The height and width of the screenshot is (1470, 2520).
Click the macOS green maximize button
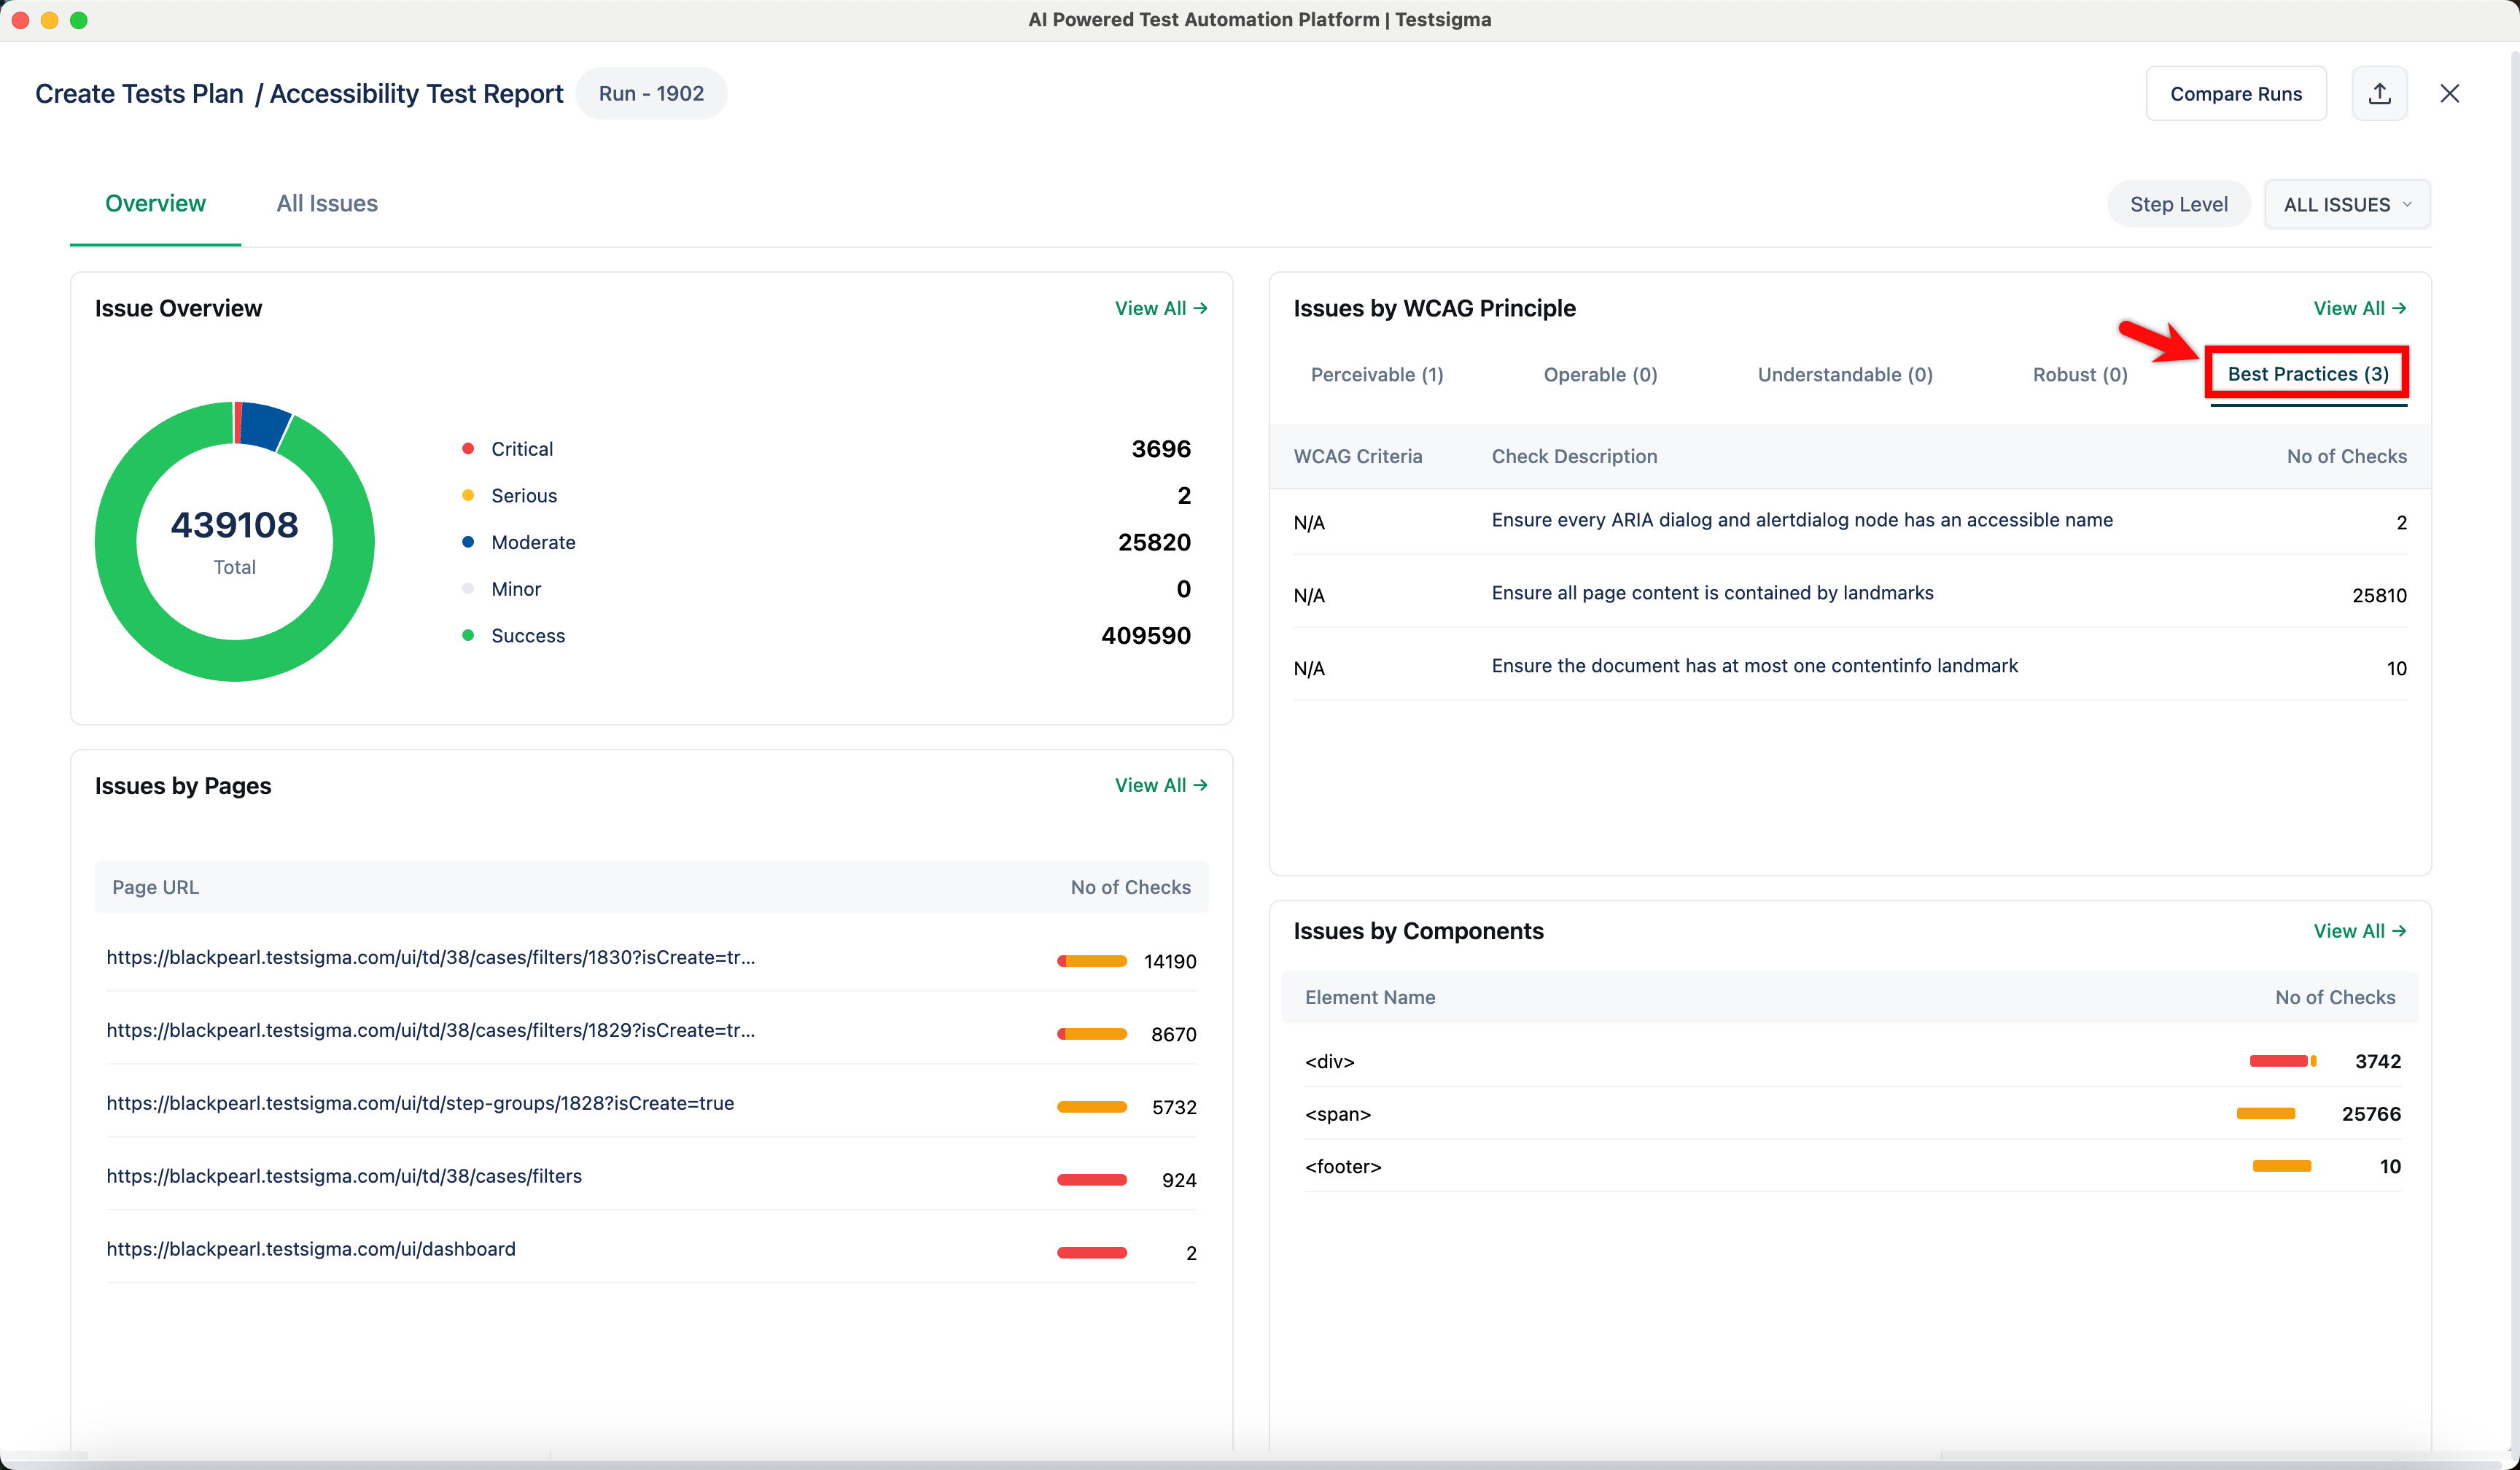click(x=79, y=20)
